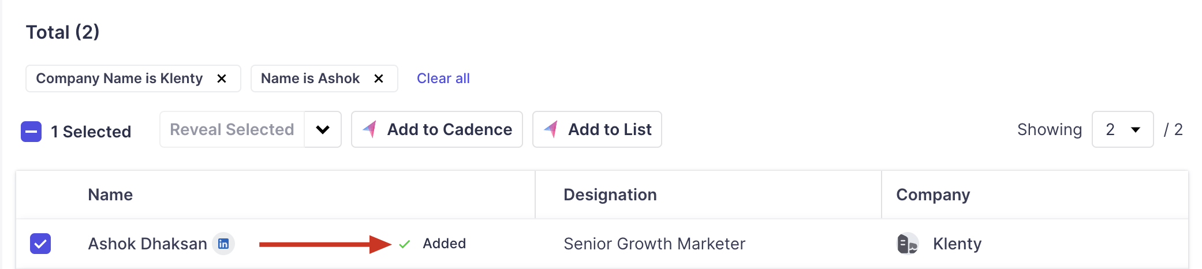Click the Designation column header

[610, 195]
